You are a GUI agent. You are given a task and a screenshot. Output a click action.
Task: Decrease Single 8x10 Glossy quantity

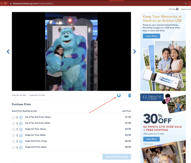click(x=14, y=142)
